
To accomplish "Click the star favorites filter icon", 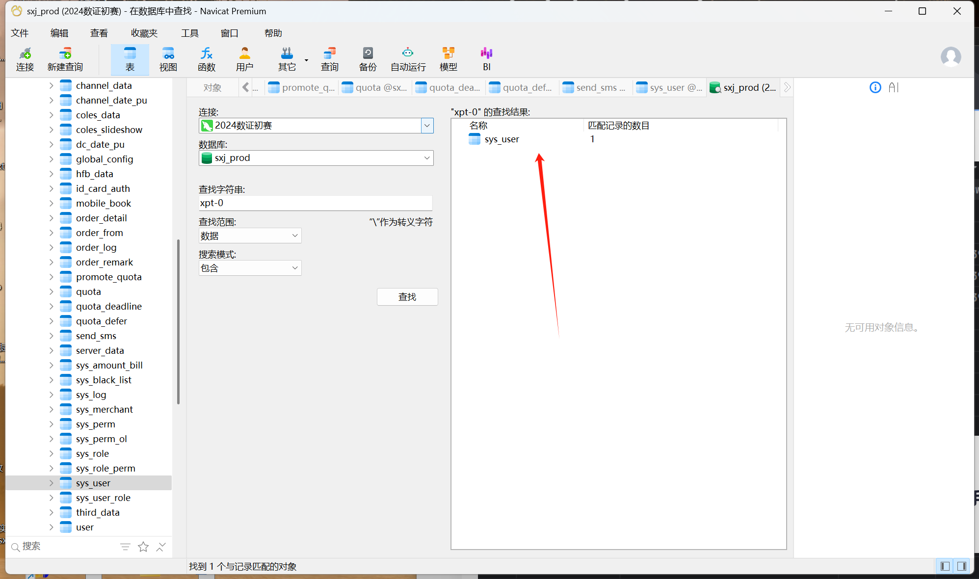I will [143, 547].
